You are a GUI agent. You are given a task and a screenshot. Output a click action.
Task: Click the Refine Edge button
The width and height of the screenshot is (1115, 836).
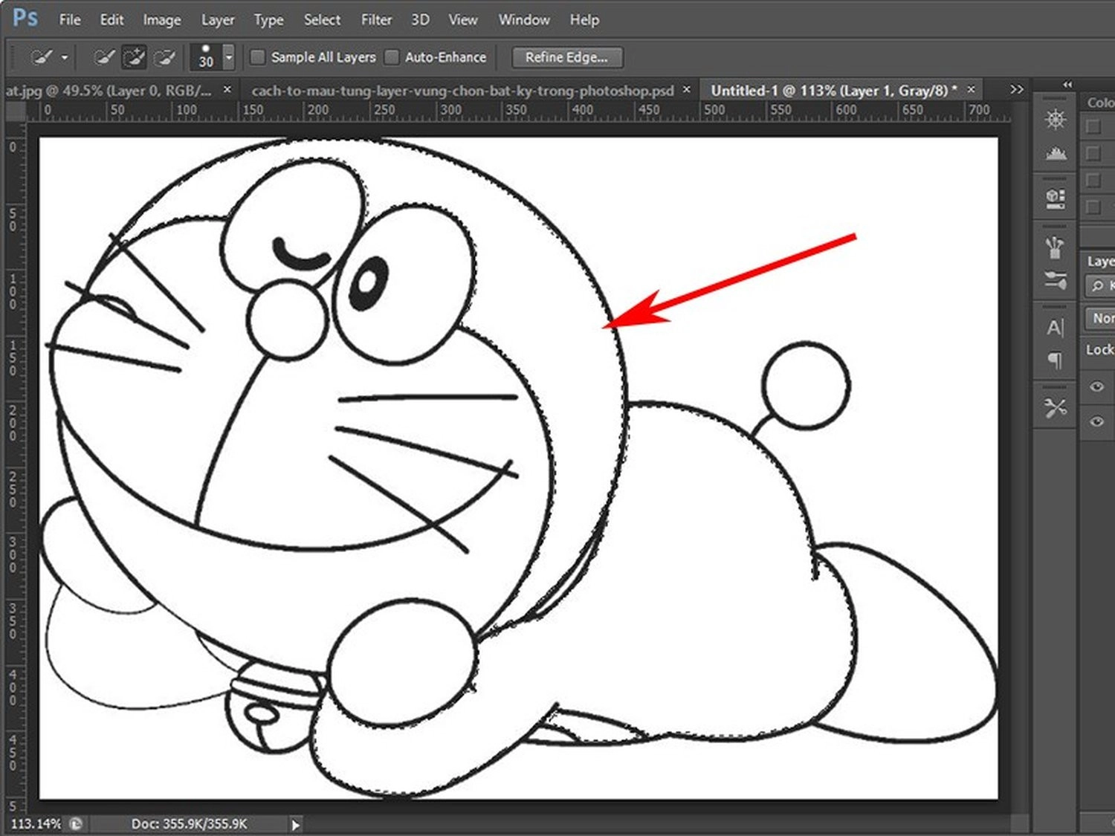coord(566,57)
